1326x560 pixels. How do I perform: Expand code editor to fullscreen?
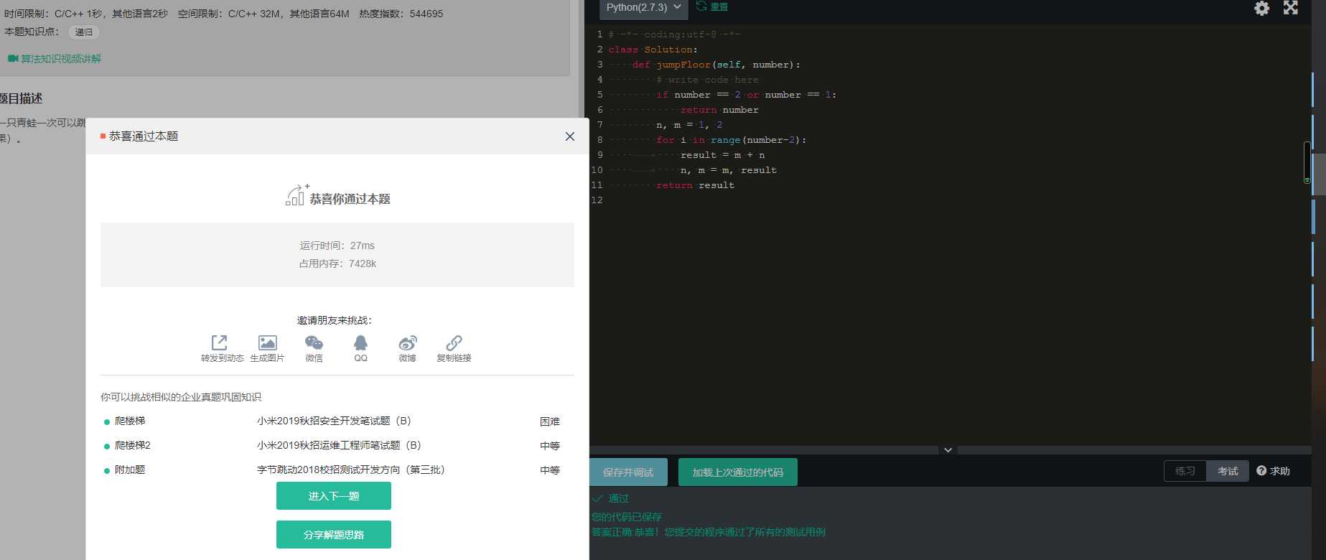coord(1291,8)
